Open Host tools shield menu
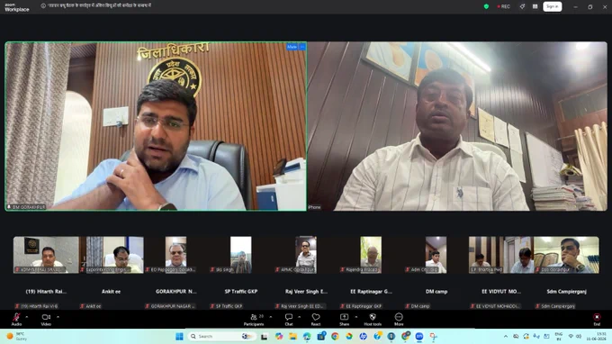The image size is (612, 344). click(x=373, y=319)
